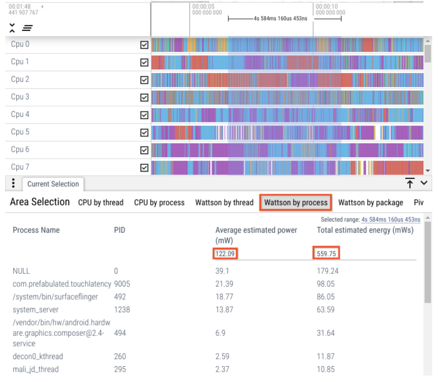Click the selected range duration link
438x382 pixels.
click(x=391, y=219)
